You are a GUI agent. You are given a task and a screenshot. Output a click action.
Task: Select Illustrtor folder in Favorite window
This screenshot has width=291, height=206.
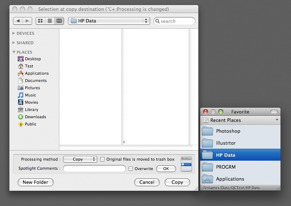point(240,143)
